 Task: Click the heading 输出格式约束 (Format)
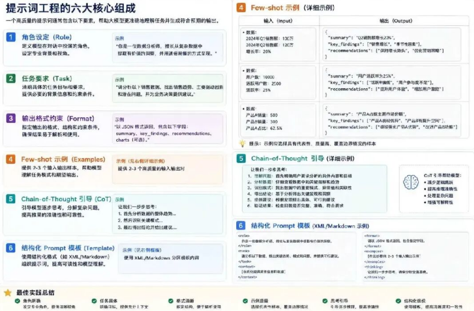pos(58,119)
